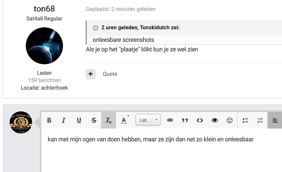Click your own lion logo avatar
The width and height of the screenshot is (282, 172).
tap(21, 122)
